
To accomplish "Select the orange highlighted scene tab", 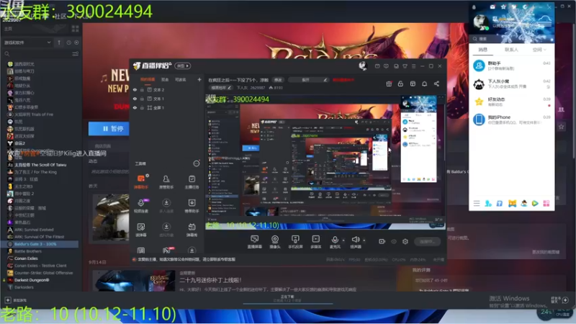I will (x=148, y=80).
